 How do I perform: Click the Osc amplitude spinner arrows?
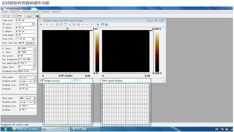[x=34, y=63]
